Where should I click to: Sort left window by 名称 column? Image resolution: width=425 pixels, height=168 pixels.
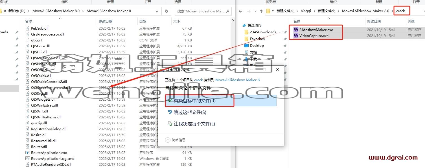[x=28, y=21]
